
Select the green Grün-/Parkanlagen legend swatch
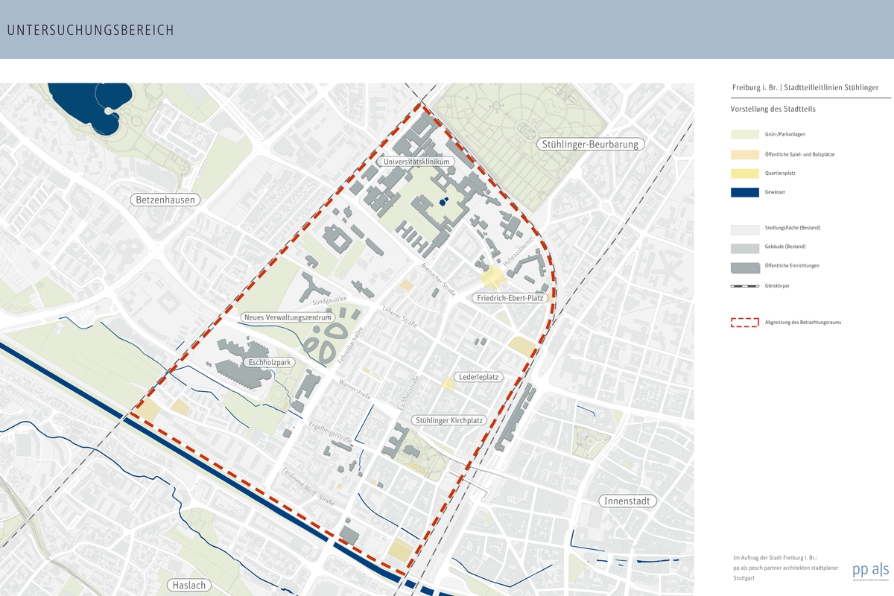pos(745,134)
